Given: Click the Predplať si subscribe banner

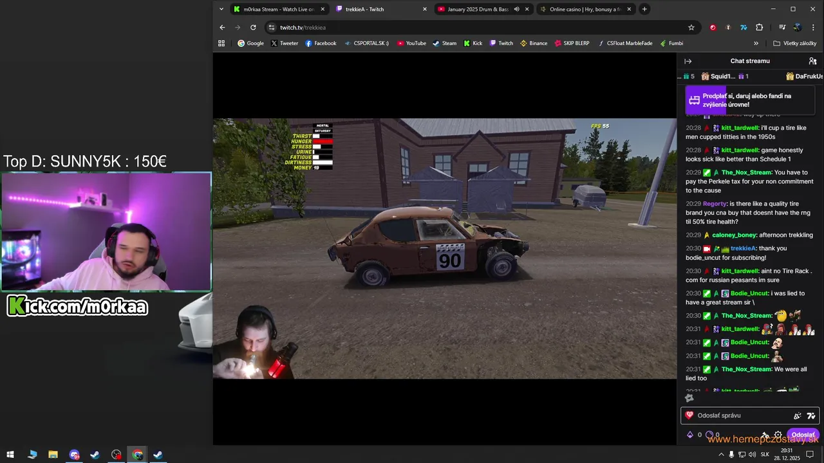Looking at the screenshot, I should 750,100.
